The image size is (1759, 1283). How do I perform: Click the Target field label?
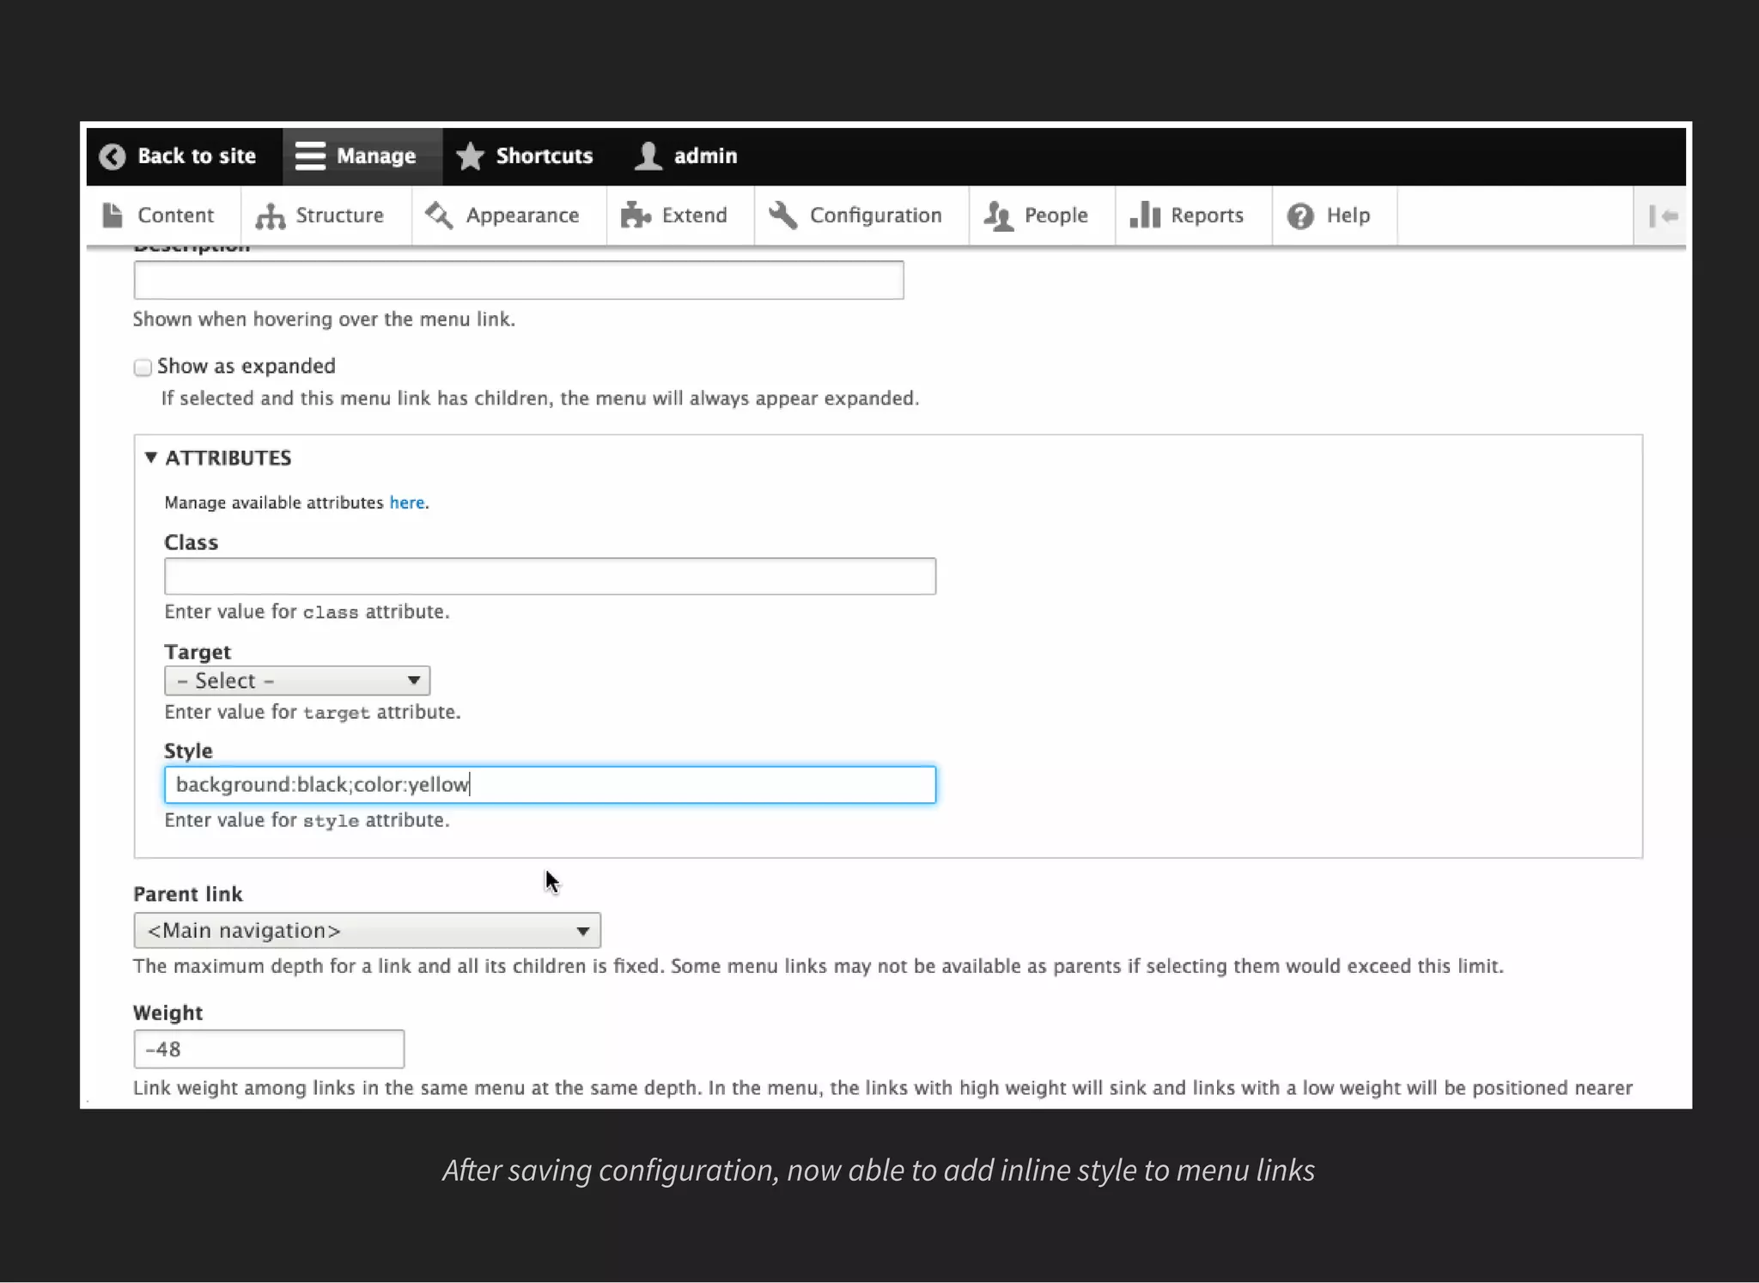pos(198,652)
